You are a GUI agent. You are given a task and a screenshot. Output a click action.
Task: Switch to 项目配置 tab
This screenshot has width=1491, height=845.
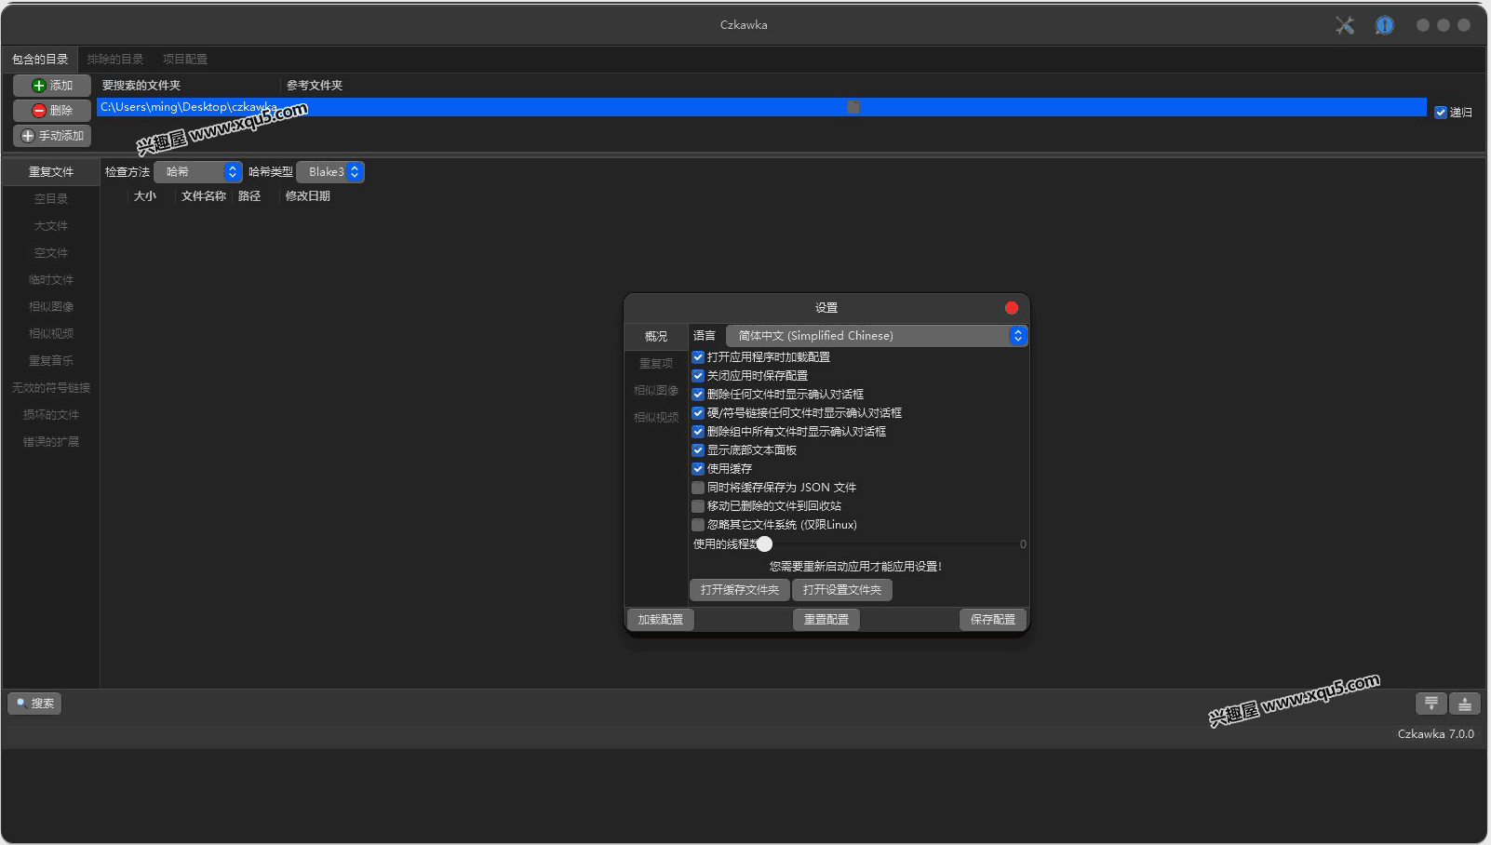pyautogui.click(x=185, y=60)
